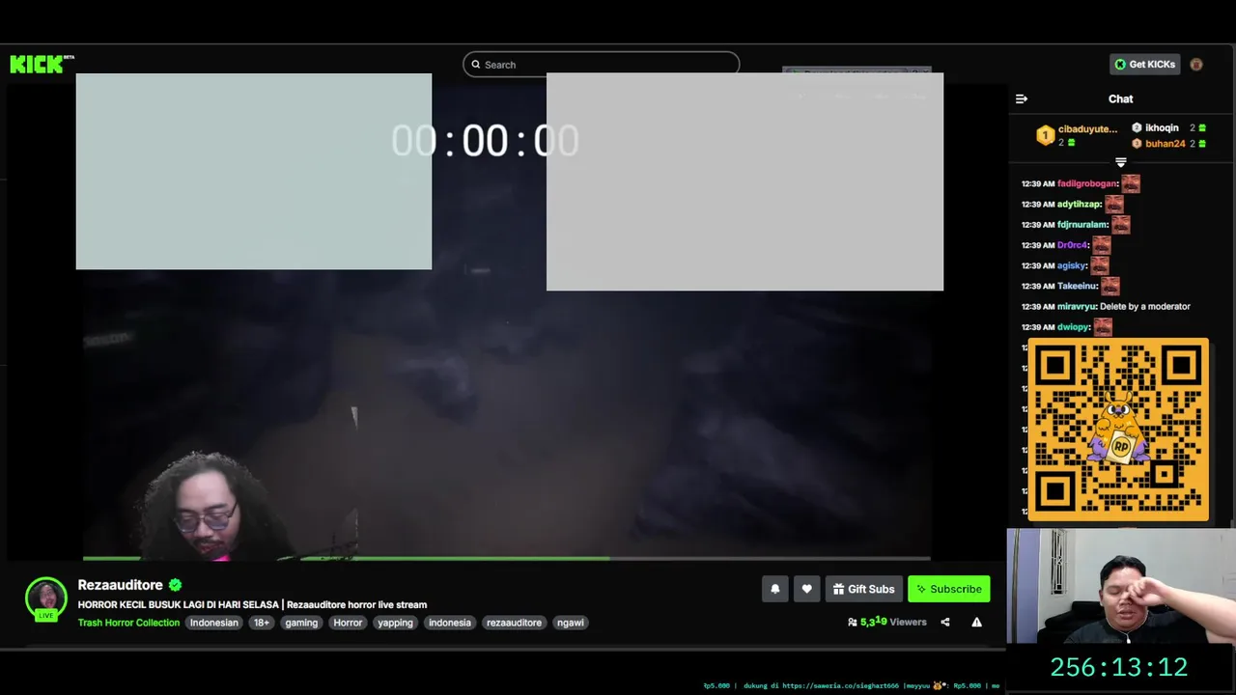
Task: Click the viewers count icon
Action: (x=853, y=623)
